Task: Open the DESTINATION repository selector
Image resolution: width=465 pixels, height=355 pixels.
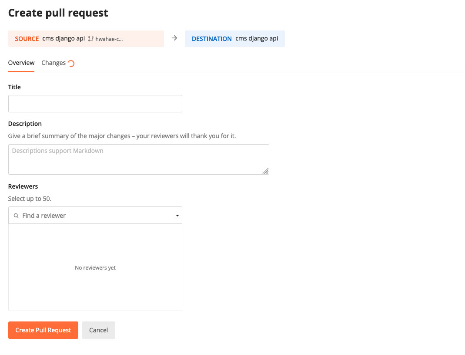Action: [257, 38]
